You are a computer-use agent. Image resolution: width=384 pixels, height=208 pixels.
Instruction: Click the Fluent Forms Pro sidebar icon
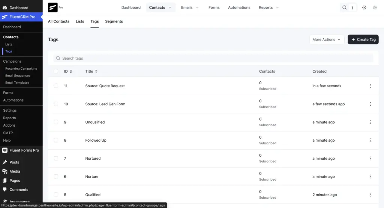tap(4, 150)
